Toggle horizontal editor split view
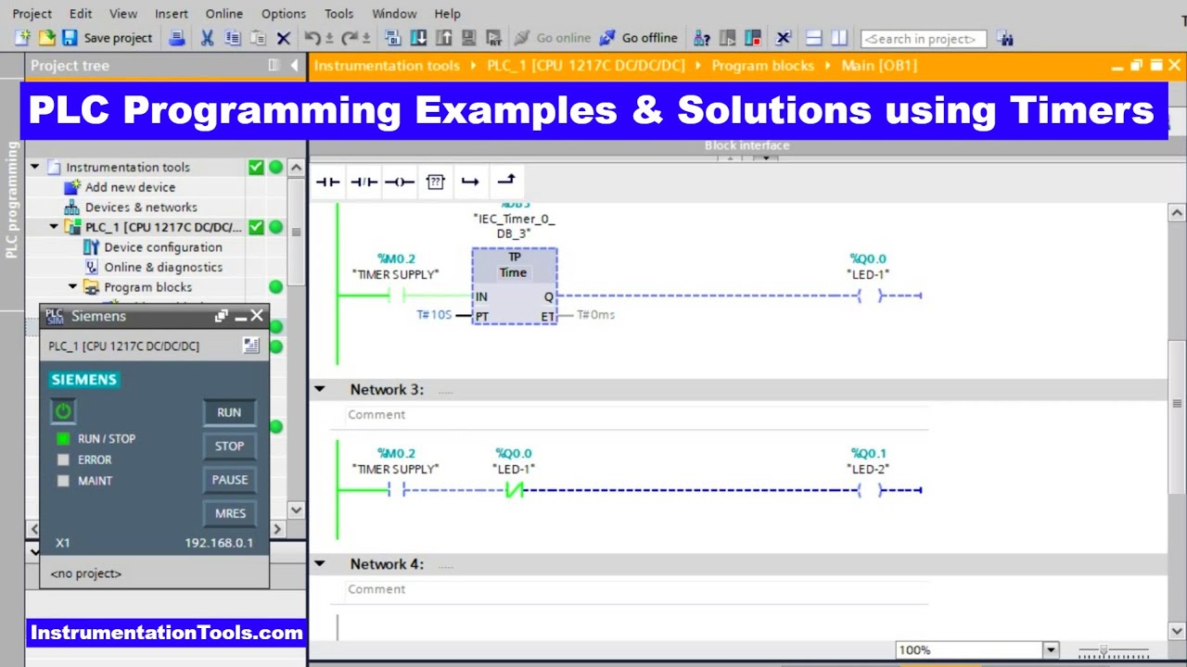1187x667 pixels. 814,38
